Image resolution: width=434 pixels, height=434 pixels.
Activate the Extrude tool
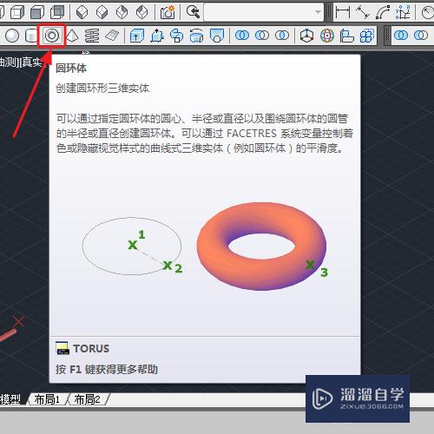137,36
